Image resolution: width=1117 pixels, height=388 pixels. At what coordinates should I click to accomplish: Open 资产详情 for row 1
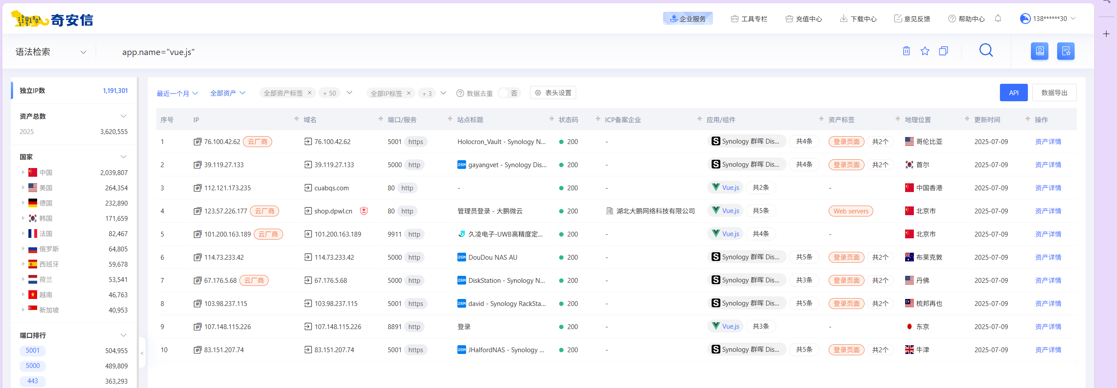coord(1048,142)
